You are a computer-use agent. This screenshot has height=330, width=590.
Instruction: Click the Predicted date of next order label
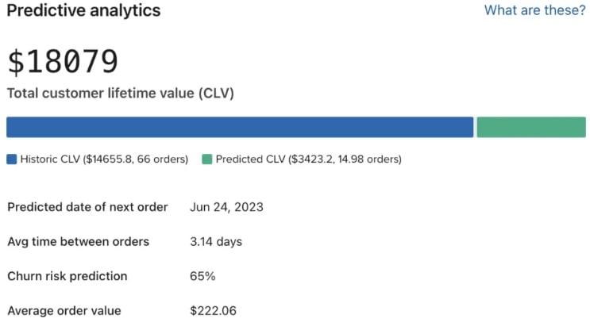point(87,207)
